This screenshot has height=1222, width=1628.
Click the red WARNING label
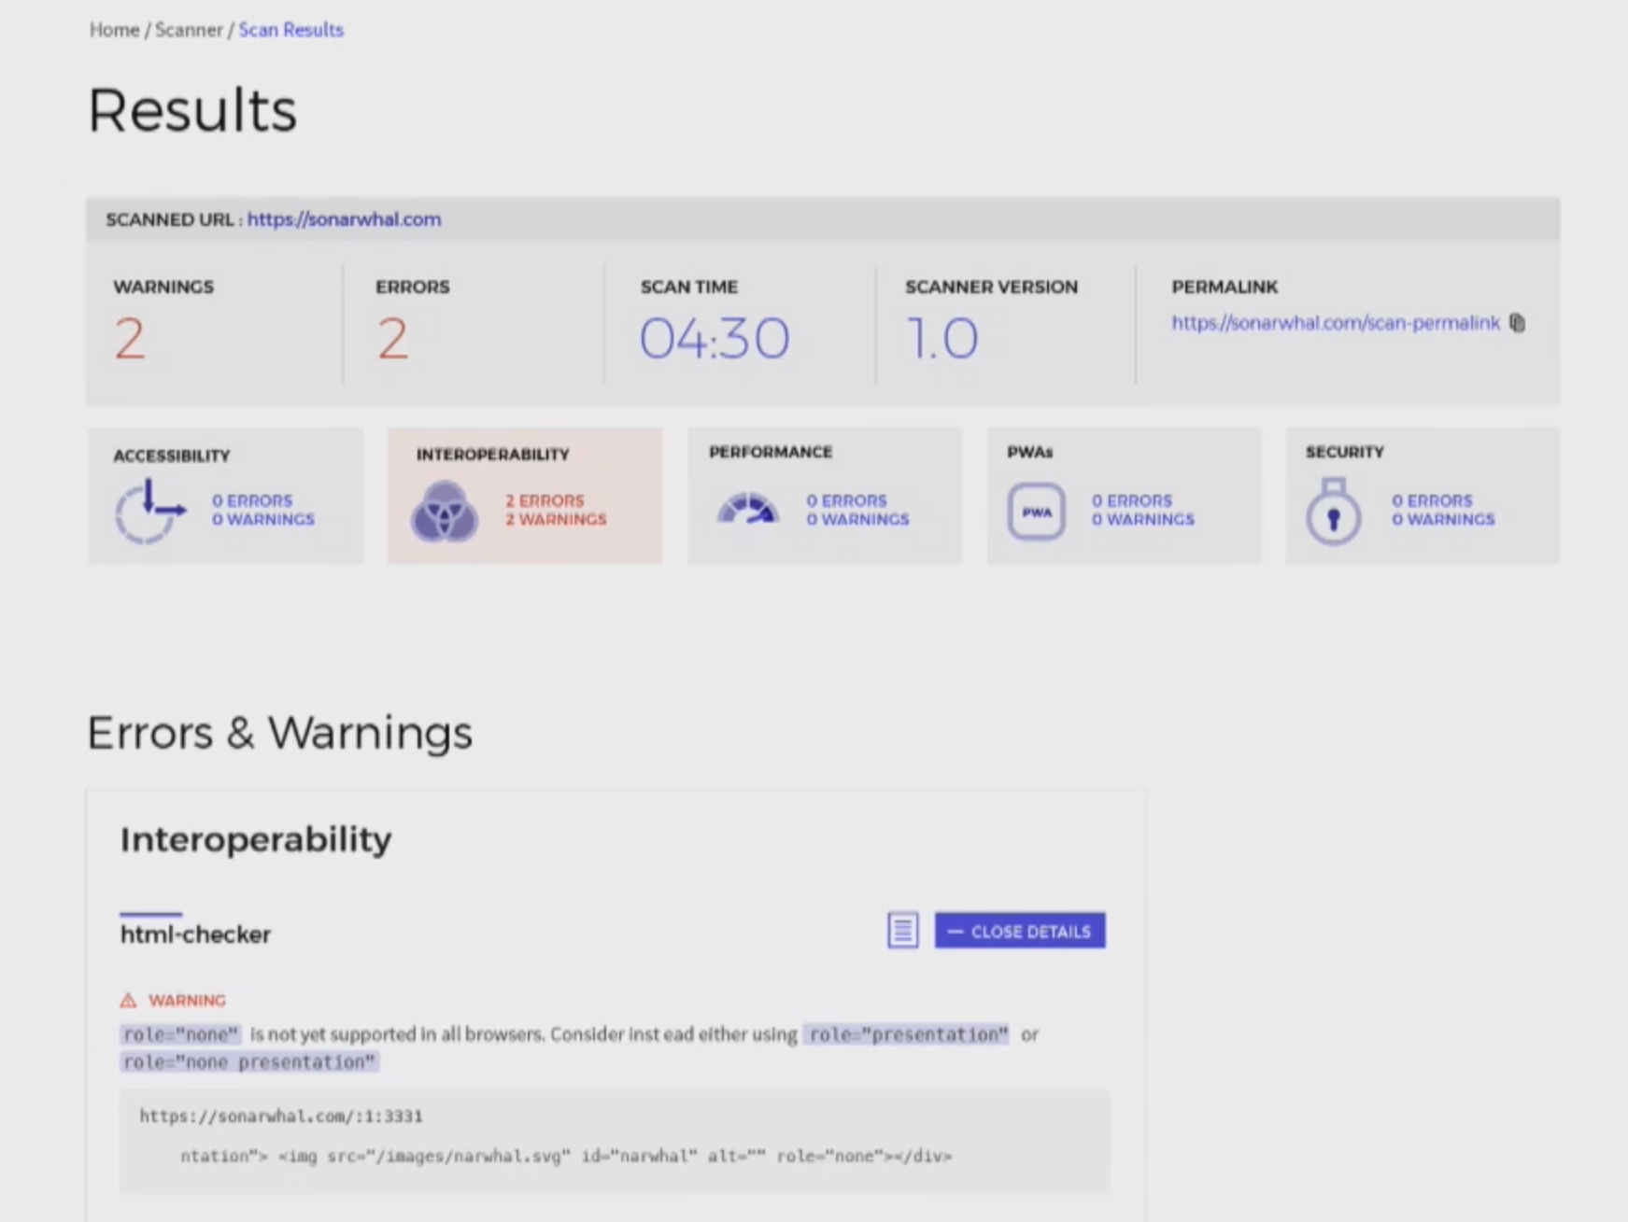[187, 1001]
